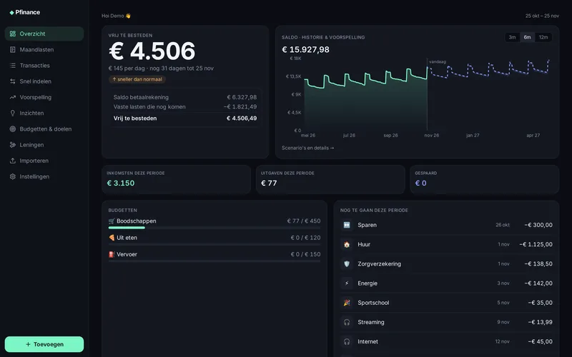Click the Inkomsten deze periode card

pos(176,179)
